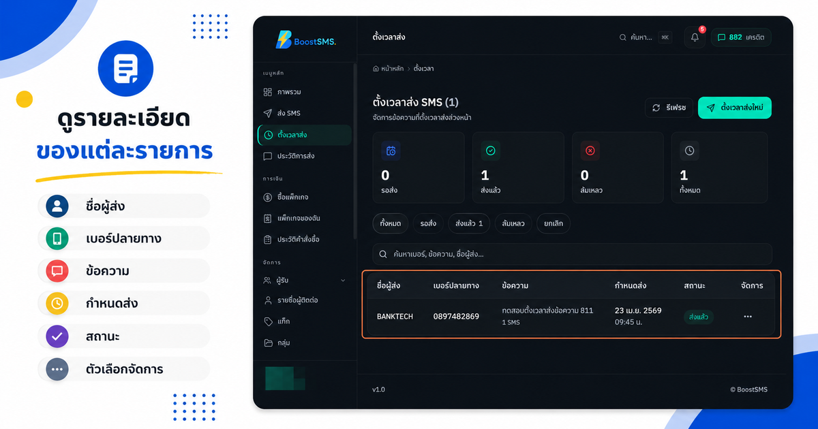818x429 pixels.
Task: Click the หน้าหลัก breadcrumb link
Action: tap(392, 69)
